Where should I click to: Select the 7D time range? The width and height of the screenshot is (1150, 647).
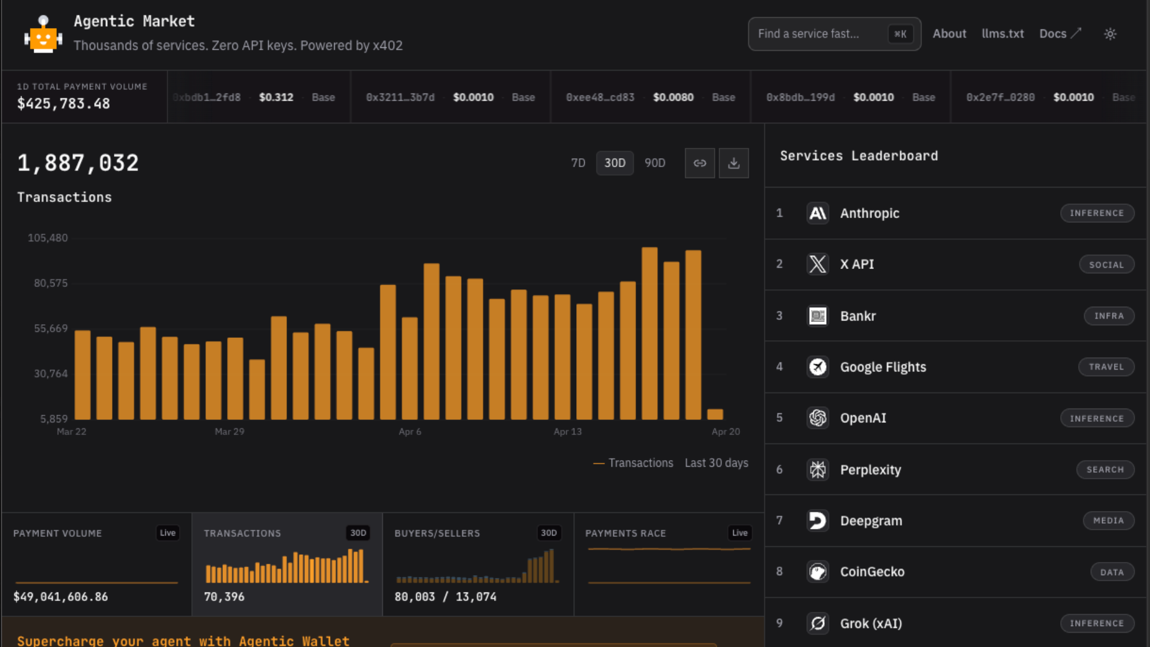pos(578,163)
